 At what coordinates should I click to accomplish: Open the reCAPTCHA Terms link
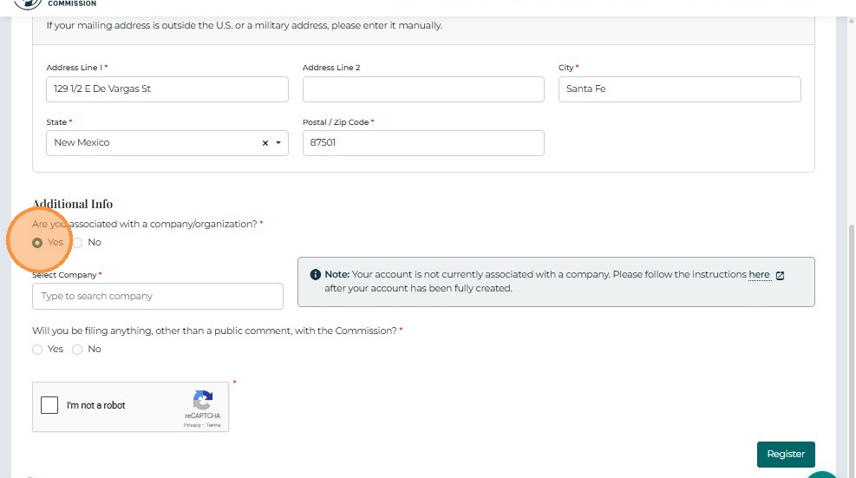click(x=213, y=425)
